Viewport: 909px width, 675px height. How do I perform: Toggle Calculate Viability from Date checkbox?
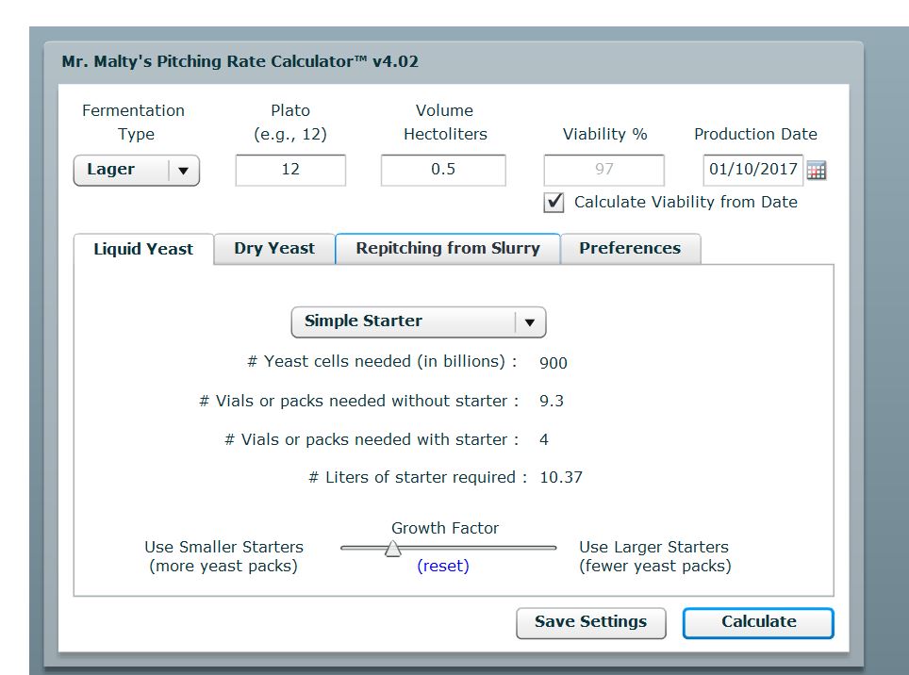(x=555, y=202)
